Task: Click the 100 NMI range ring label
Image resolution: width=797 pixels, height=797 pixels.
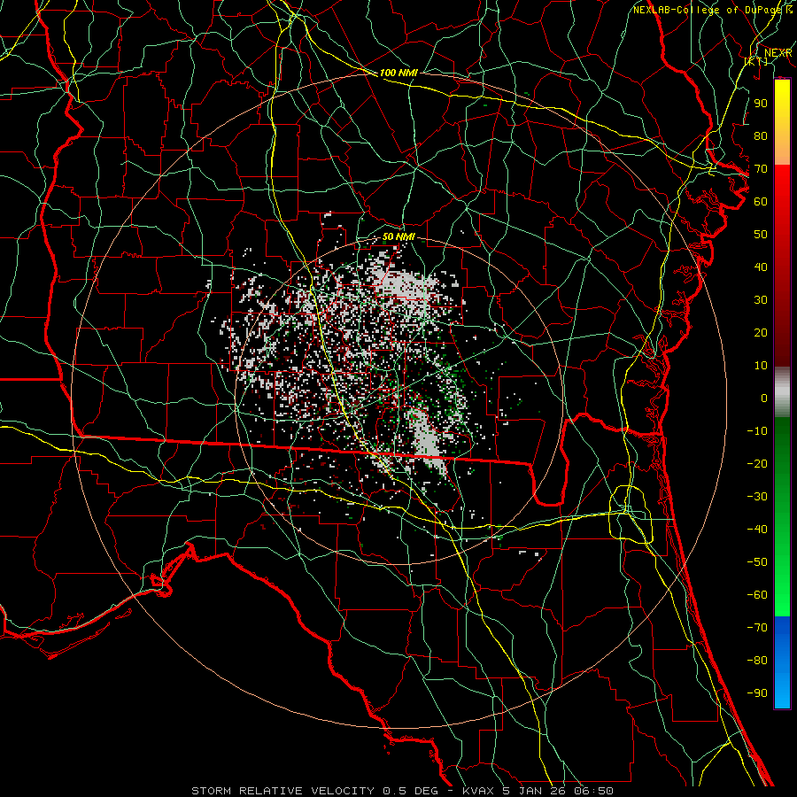Action: click(x=398, y=73)
